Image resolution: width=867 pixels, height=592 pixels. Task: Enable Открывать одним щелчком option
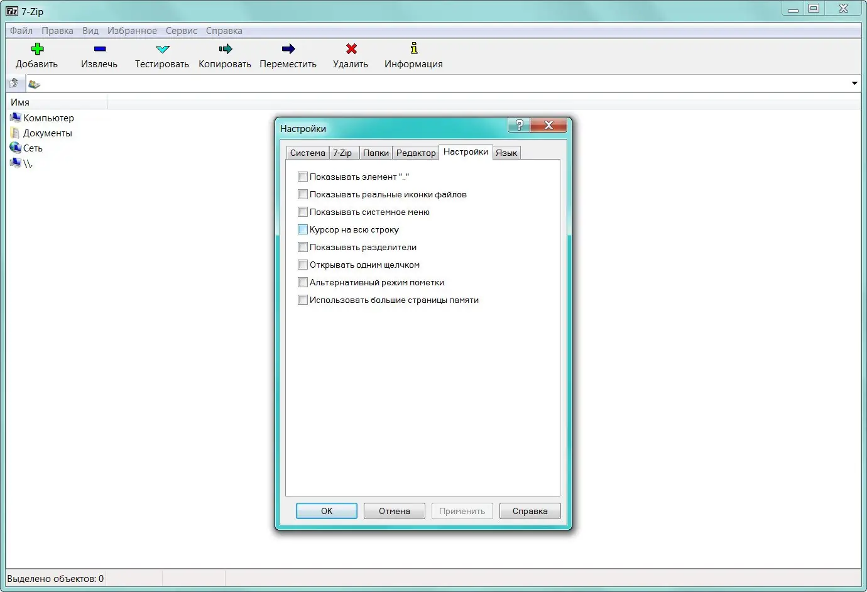[303, 265]
